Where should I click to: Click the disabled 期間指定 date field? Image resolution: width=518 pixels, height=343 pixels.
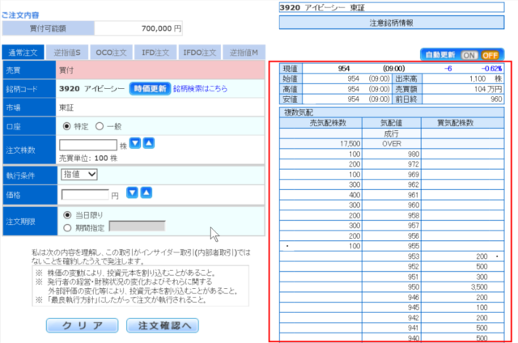pos(137,227)
